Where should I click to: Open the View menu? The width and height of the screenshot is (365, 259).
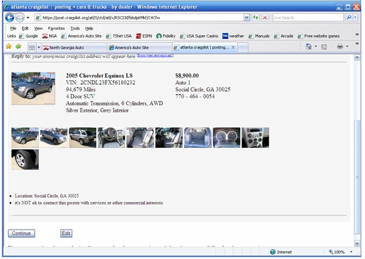coord(39,29)
